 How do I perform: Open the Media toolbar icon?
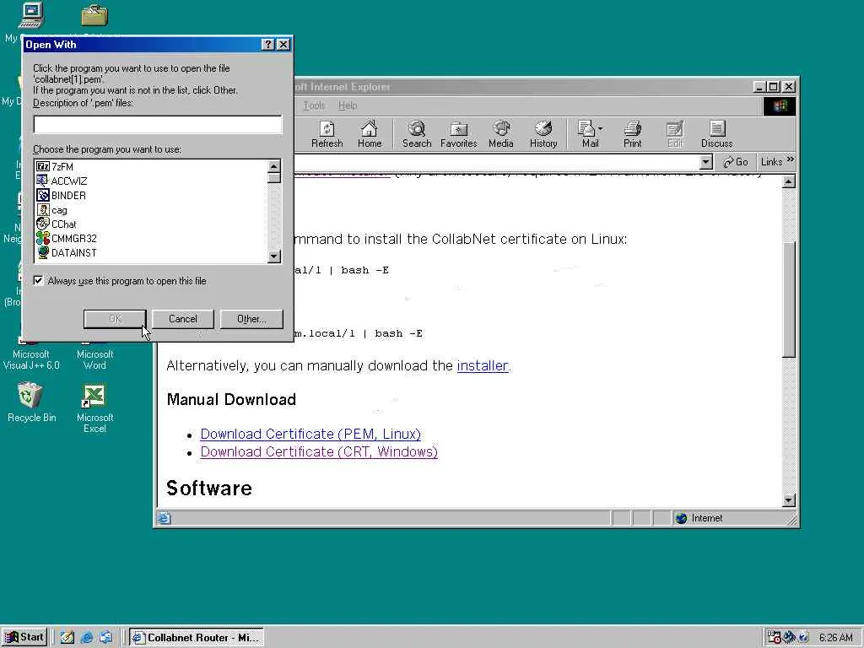[501, 134]
